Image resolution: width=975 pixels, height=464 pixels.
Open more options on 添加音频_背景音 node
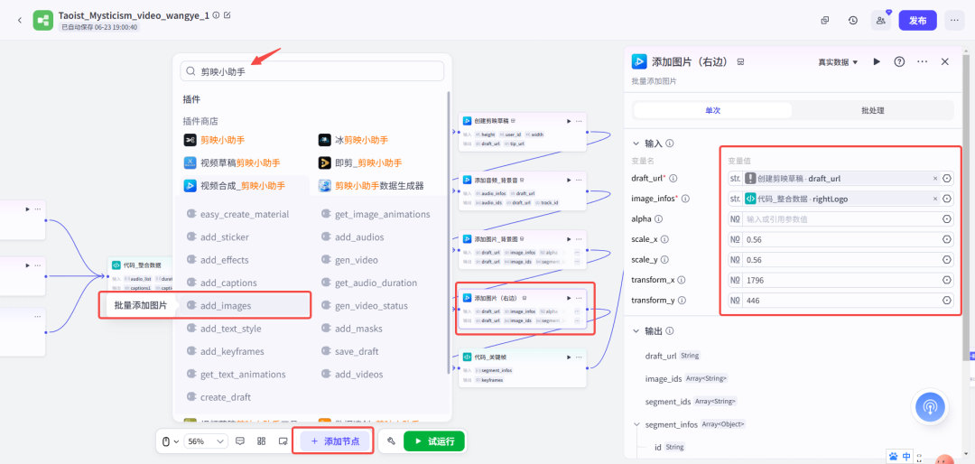point(579,179)
